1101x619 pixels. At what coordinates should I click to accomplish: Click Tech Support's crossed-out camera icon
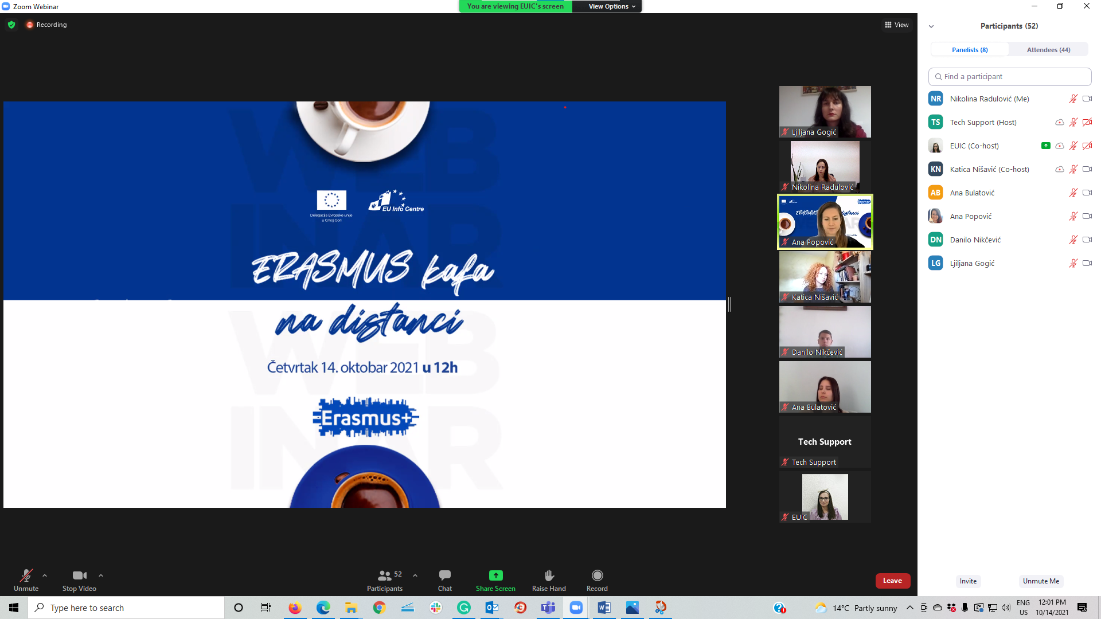click(x=1087, y=122)
